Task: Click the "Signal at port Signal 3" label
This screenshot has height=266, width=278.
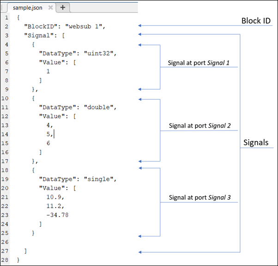Action: tap(199, 198)
